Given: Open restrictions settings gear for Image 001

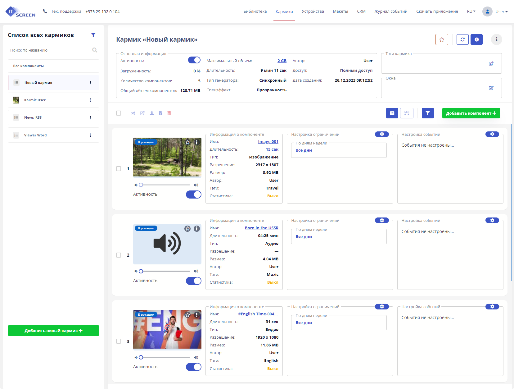Looking at the screenshot, I should pyautogui.click(x=382, y=134).
